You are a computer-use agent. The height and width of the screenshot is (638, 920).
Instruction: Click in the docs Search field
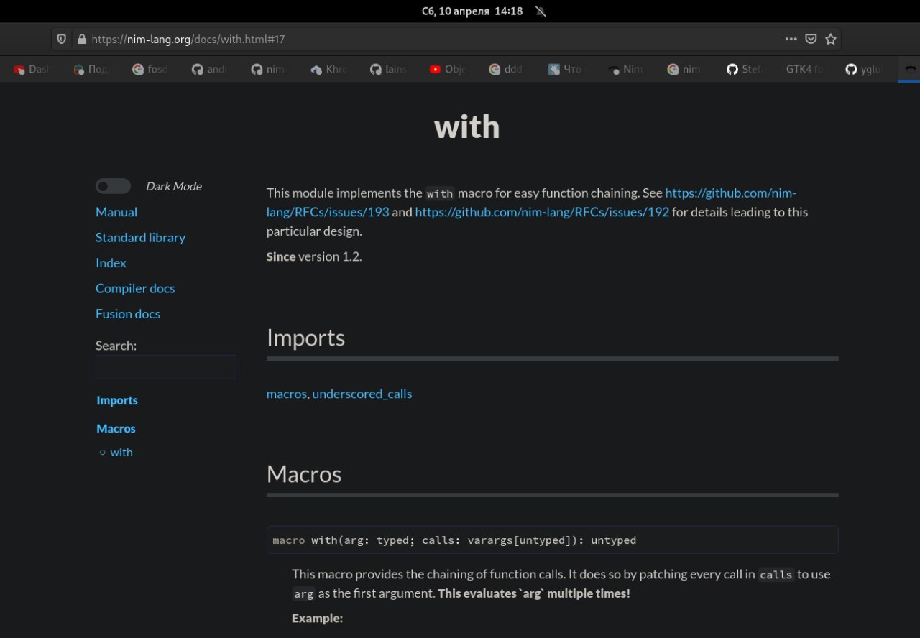click(165, 367)
